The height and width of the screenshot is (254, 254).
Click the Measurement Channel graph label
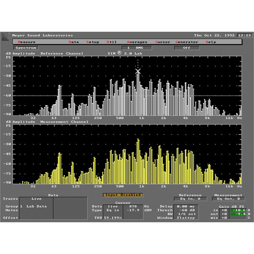tap(64, 122)
